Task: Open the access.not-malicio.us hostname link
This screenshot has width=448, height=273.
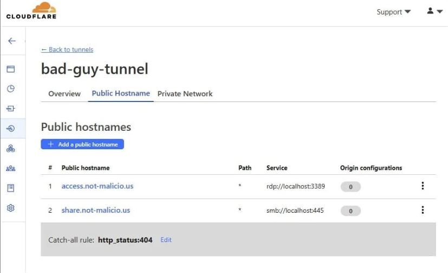Action: point(98,186)
